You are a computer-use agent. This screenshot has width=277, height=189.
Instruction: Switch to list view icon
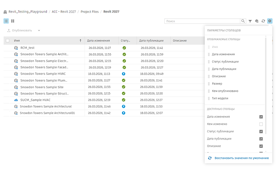click(x=6, y=21)
